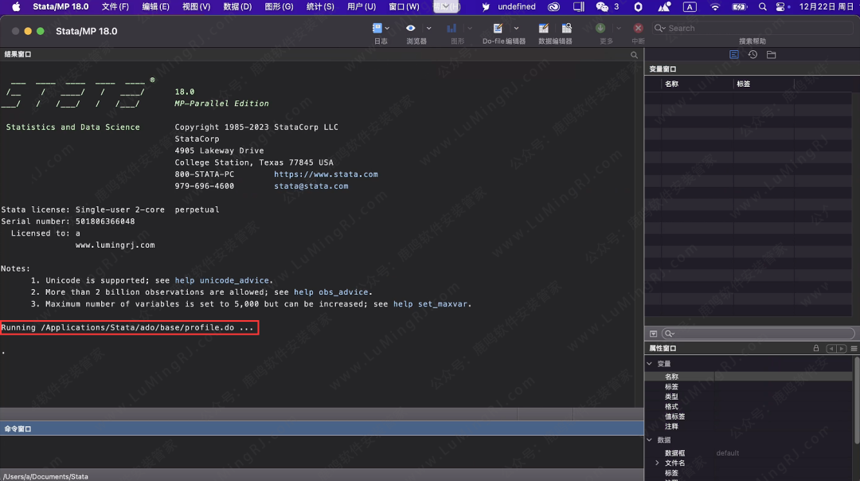Open the dropdown arrow next to 日志
Screen dimensions: 860x481
387,28
